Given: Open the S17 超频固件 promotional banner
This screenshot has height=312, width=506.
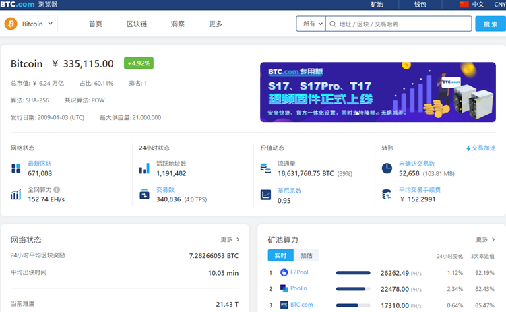Looking at the screenshot, I should coord(378,92).
